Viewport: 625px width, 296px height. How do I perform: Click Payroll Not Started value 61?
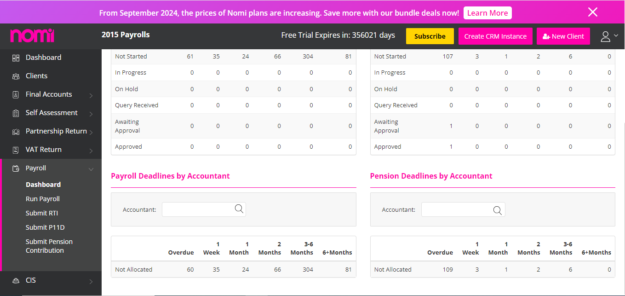point(190,57)
